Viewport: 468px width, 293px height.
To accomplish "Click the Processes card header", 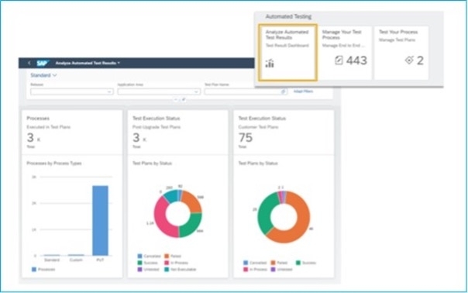I will tap(72, 132).
